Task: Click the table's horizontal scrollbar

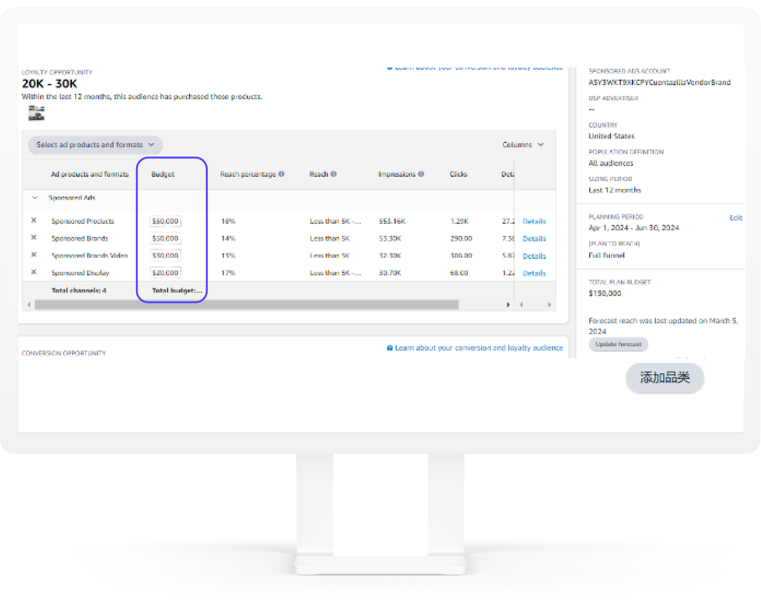Action: [247, 304]
